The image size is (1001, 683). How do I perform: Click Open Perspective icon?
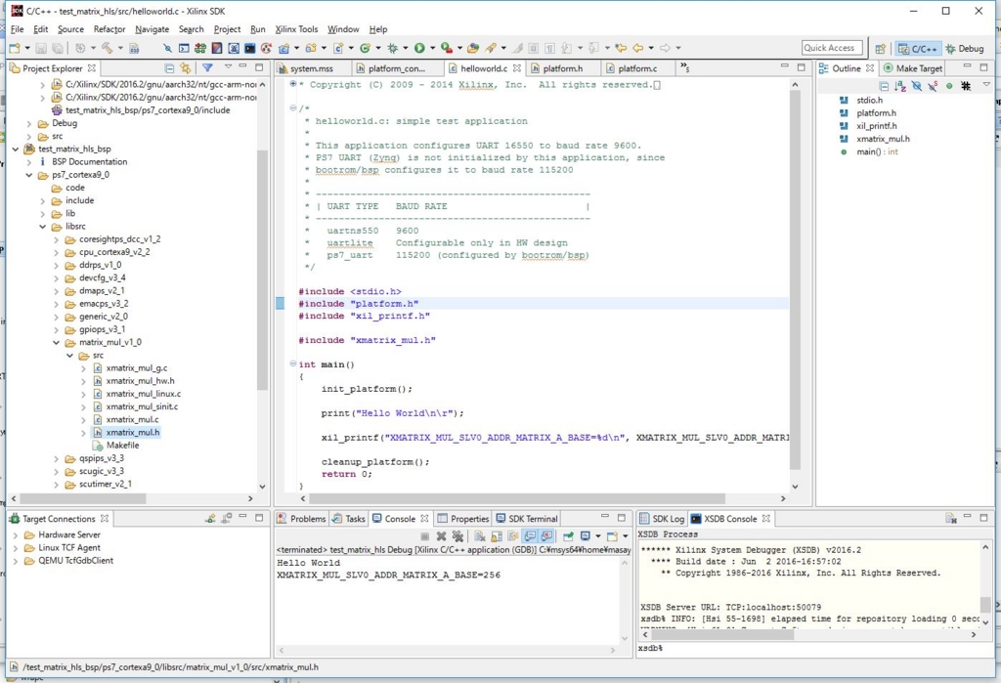pyautogui.click(x=881, y=49)
